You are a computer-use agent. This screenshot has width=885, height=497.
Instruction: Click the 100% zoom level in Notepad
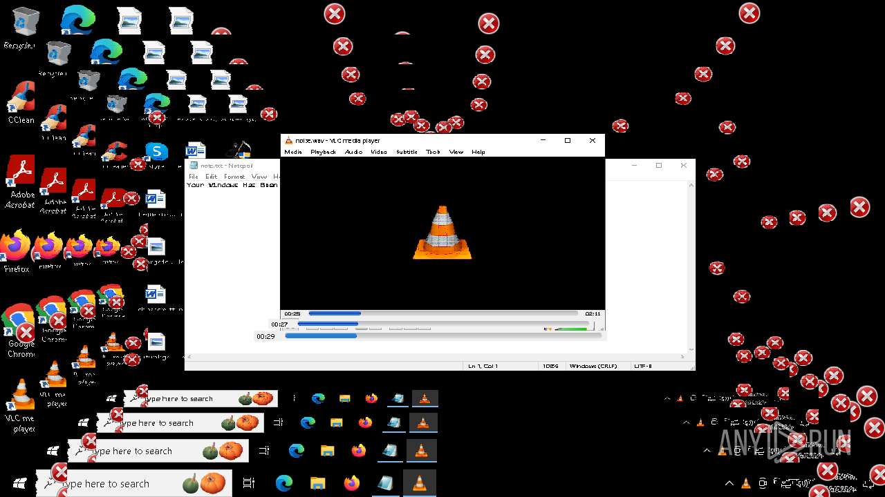[550, 366]
